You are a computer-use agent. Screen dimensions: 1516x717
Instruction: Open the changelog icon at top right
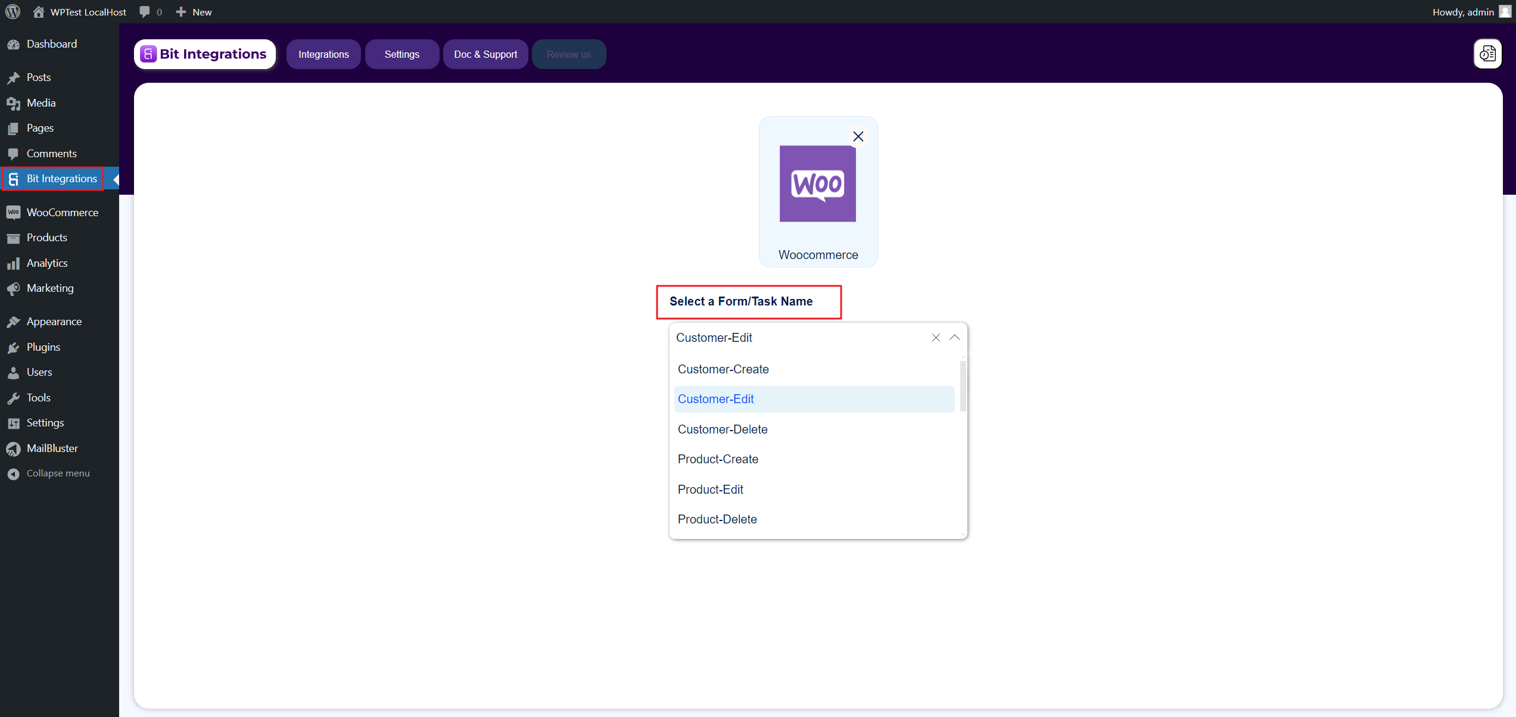point(1487,54)
